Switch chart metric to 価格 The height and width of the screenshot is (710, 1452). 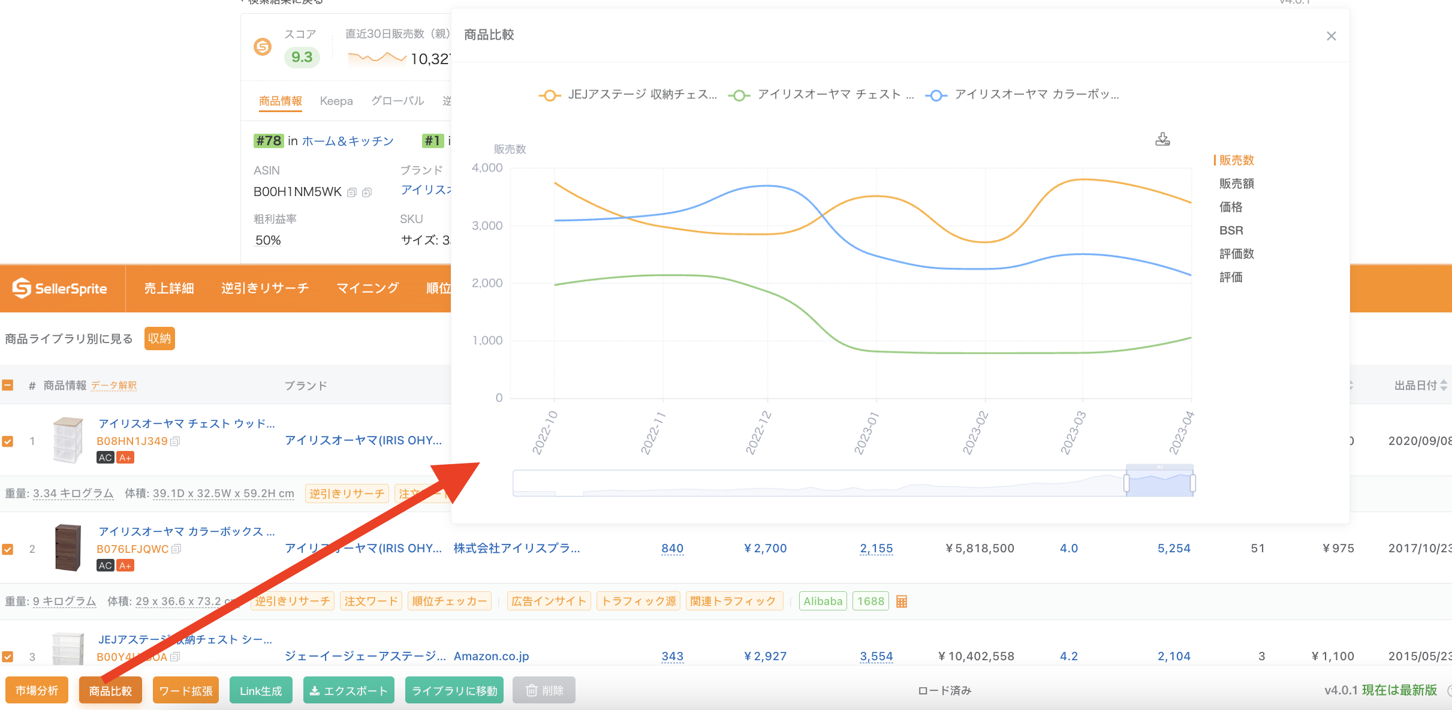pyautogui.click(x=1231, y=207)
